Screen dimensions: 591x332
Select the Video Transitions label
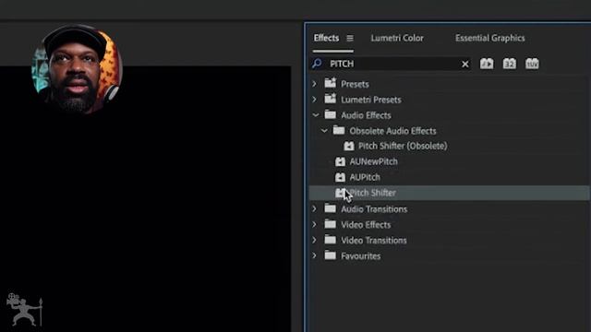click(x=373, y=240)
